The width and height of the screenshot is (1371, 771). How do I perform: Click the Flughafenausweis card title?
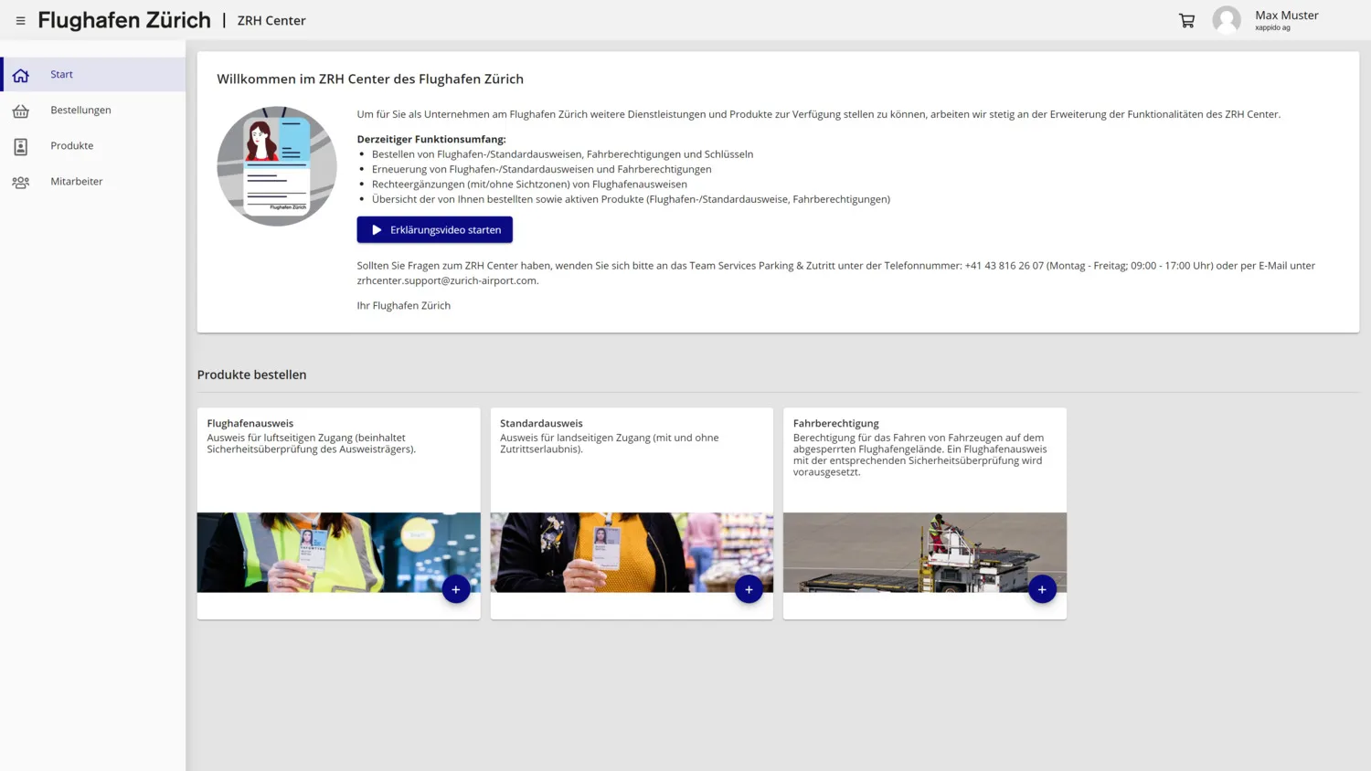[x=250, y=423]
